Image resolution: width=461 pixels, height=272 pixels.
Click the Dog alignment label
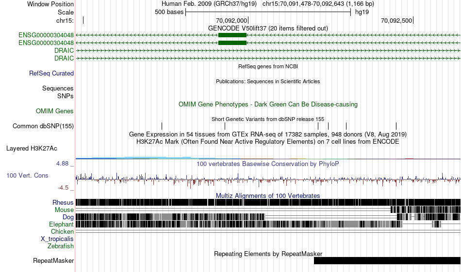(x=68, y=217)
